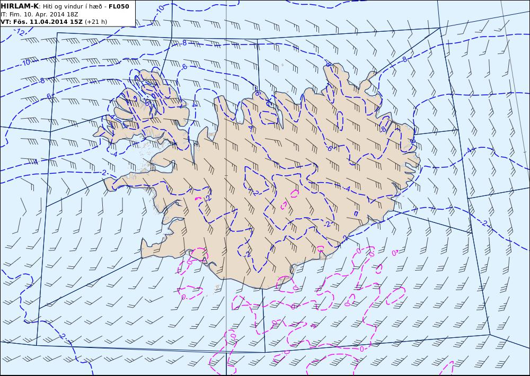Click the '(+21 h)' forecast offset text
The width and height of the screenshot is (530, 376).
click(x=95, y=22)
